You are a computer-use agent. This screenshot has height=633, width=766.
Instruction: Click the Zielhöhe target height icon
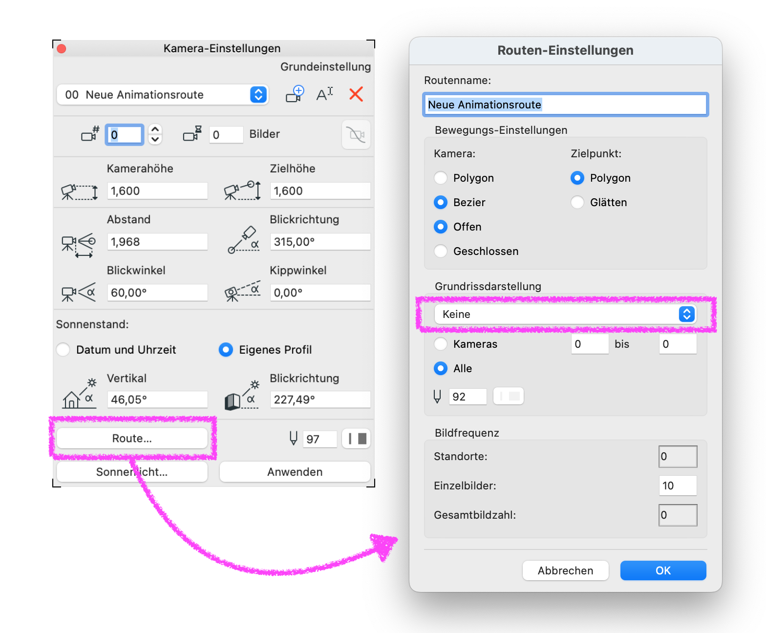coord(242,190)
